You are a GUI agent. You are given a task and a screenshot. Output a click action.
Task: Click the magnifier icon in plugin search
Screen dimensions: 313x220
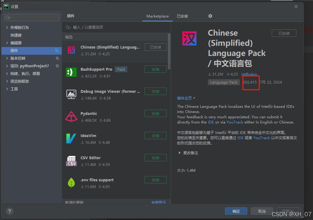[x=68, y=27]
